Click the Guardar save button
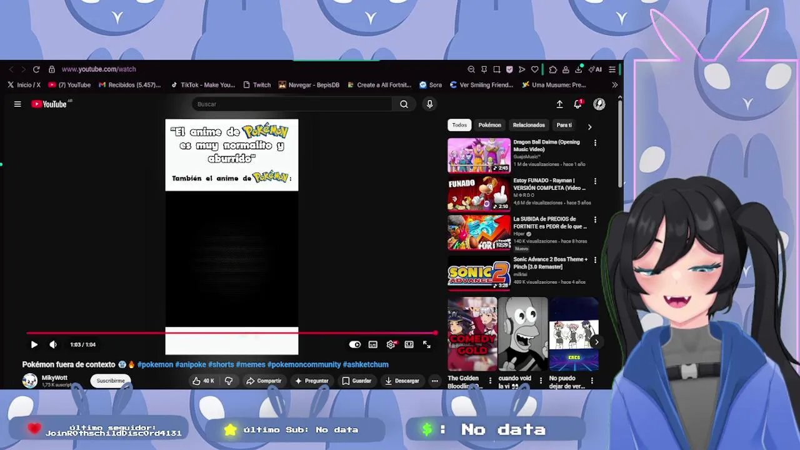 357,381
